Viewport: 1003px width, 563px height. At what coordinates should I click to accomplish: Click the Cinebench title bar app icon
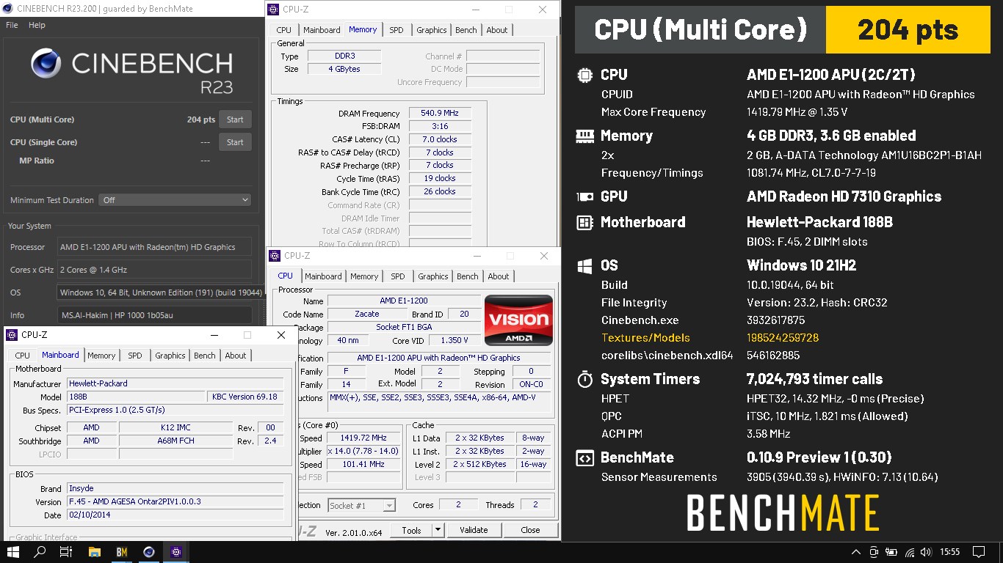(x=7, y=8)
